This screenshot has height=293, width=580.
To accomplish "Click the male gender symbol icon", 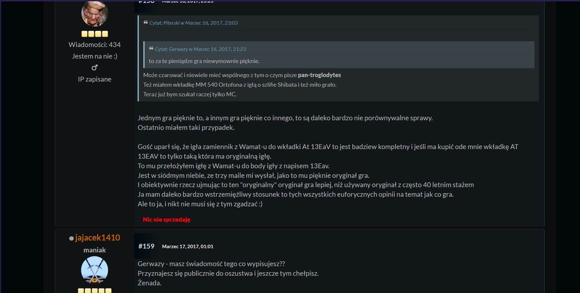I will (x=95, y=67).
